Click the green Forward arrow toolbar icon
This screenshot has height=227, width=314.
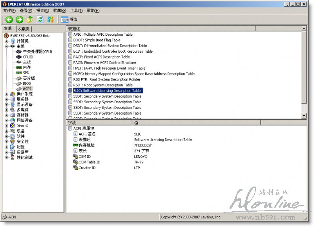(x=19, y=20)
